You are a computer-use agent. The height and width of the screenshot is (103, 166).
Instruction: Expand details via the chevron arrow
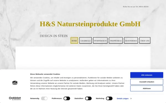point(131,99)
